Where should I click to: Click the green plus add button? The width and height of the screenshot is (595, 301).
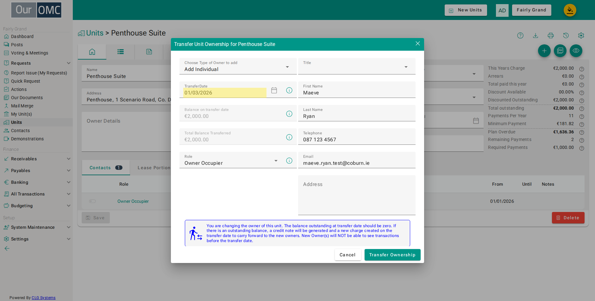click(x=544, y=51)
